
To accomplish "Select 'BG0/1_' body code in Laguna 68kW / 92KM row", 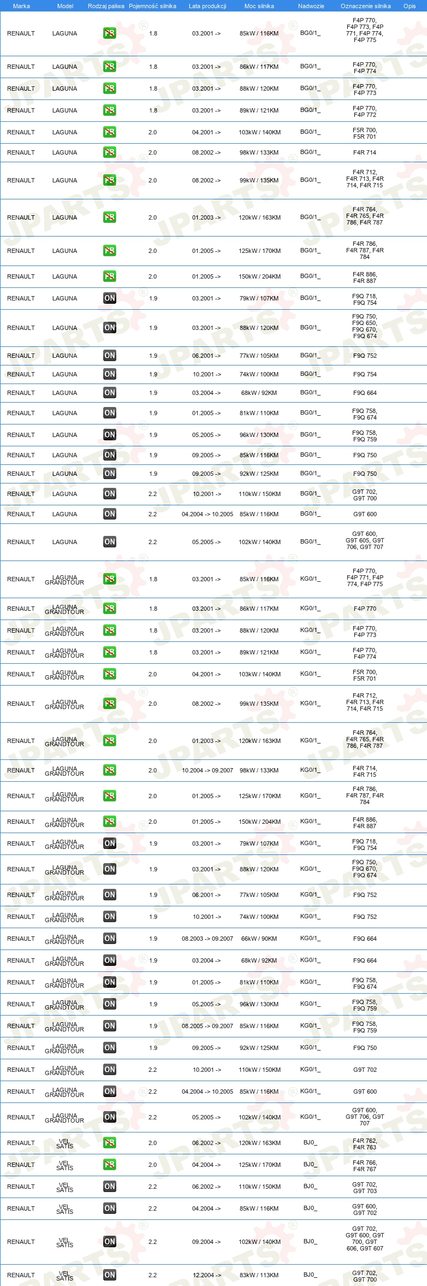I will [310, 392].
